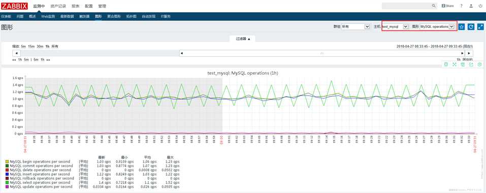Screen dimensions: 486x193
Task: Open the Zabbix Share link
Action: click(x=447, y=6)
